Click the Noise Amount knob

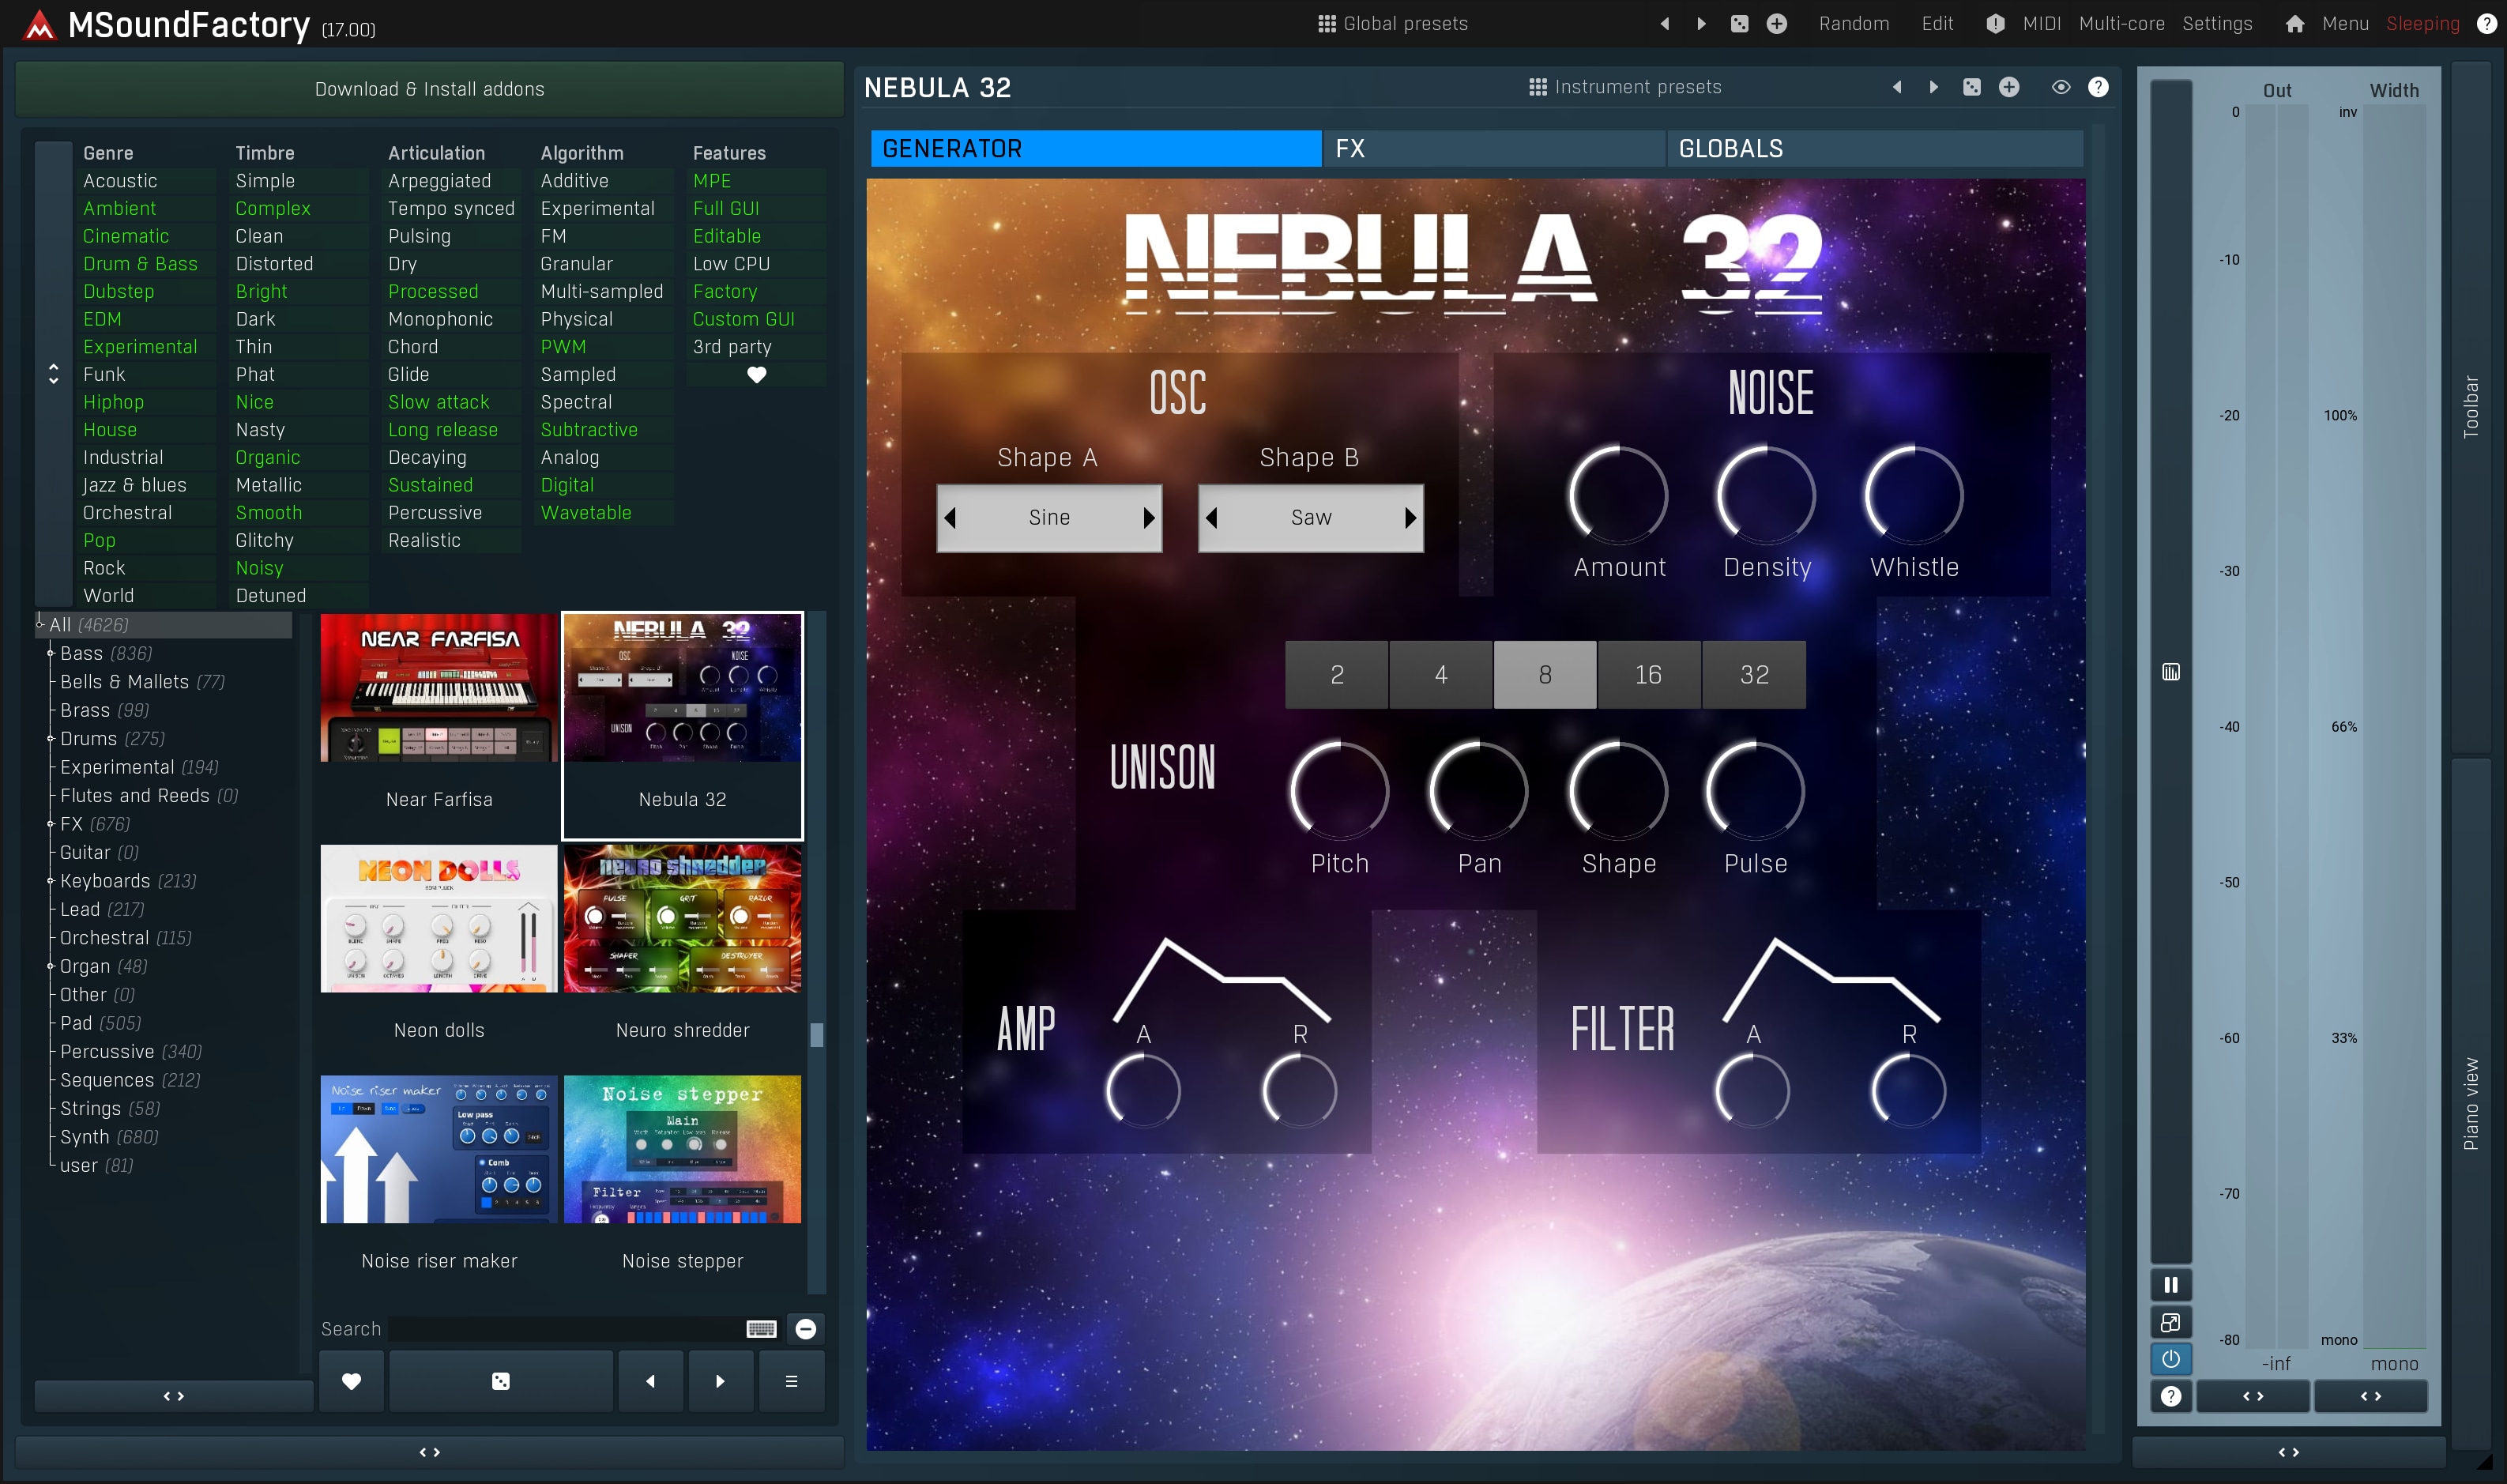click(1618, 496)
